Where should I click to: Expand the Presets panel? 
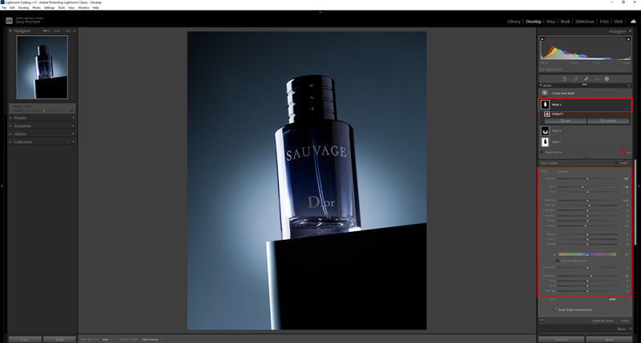click(x=10, y=118)
